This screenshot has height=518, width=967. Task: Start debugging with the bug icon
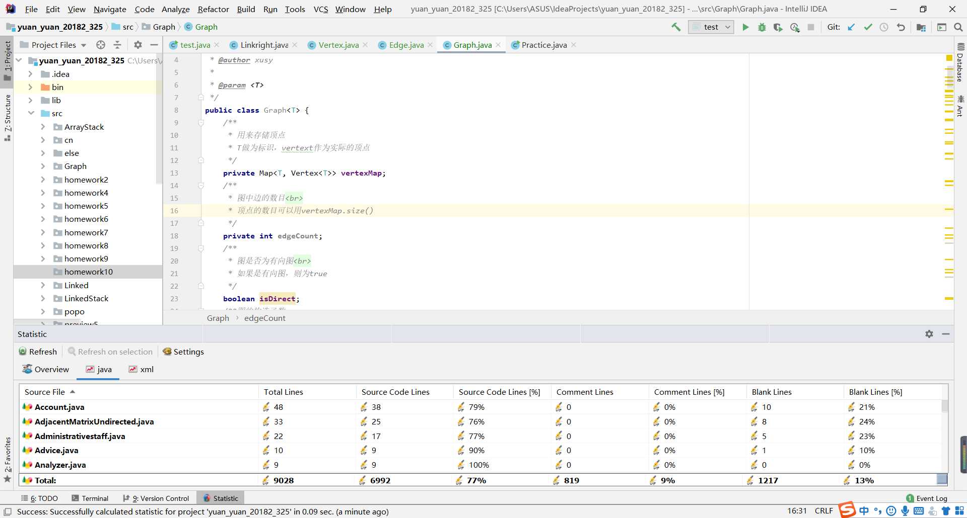coord(762,27)
